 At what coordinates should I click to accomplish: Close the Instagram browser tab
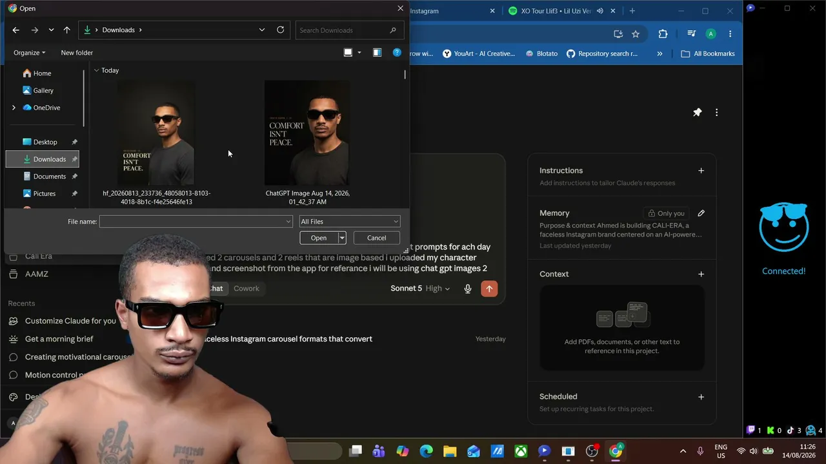492,11
